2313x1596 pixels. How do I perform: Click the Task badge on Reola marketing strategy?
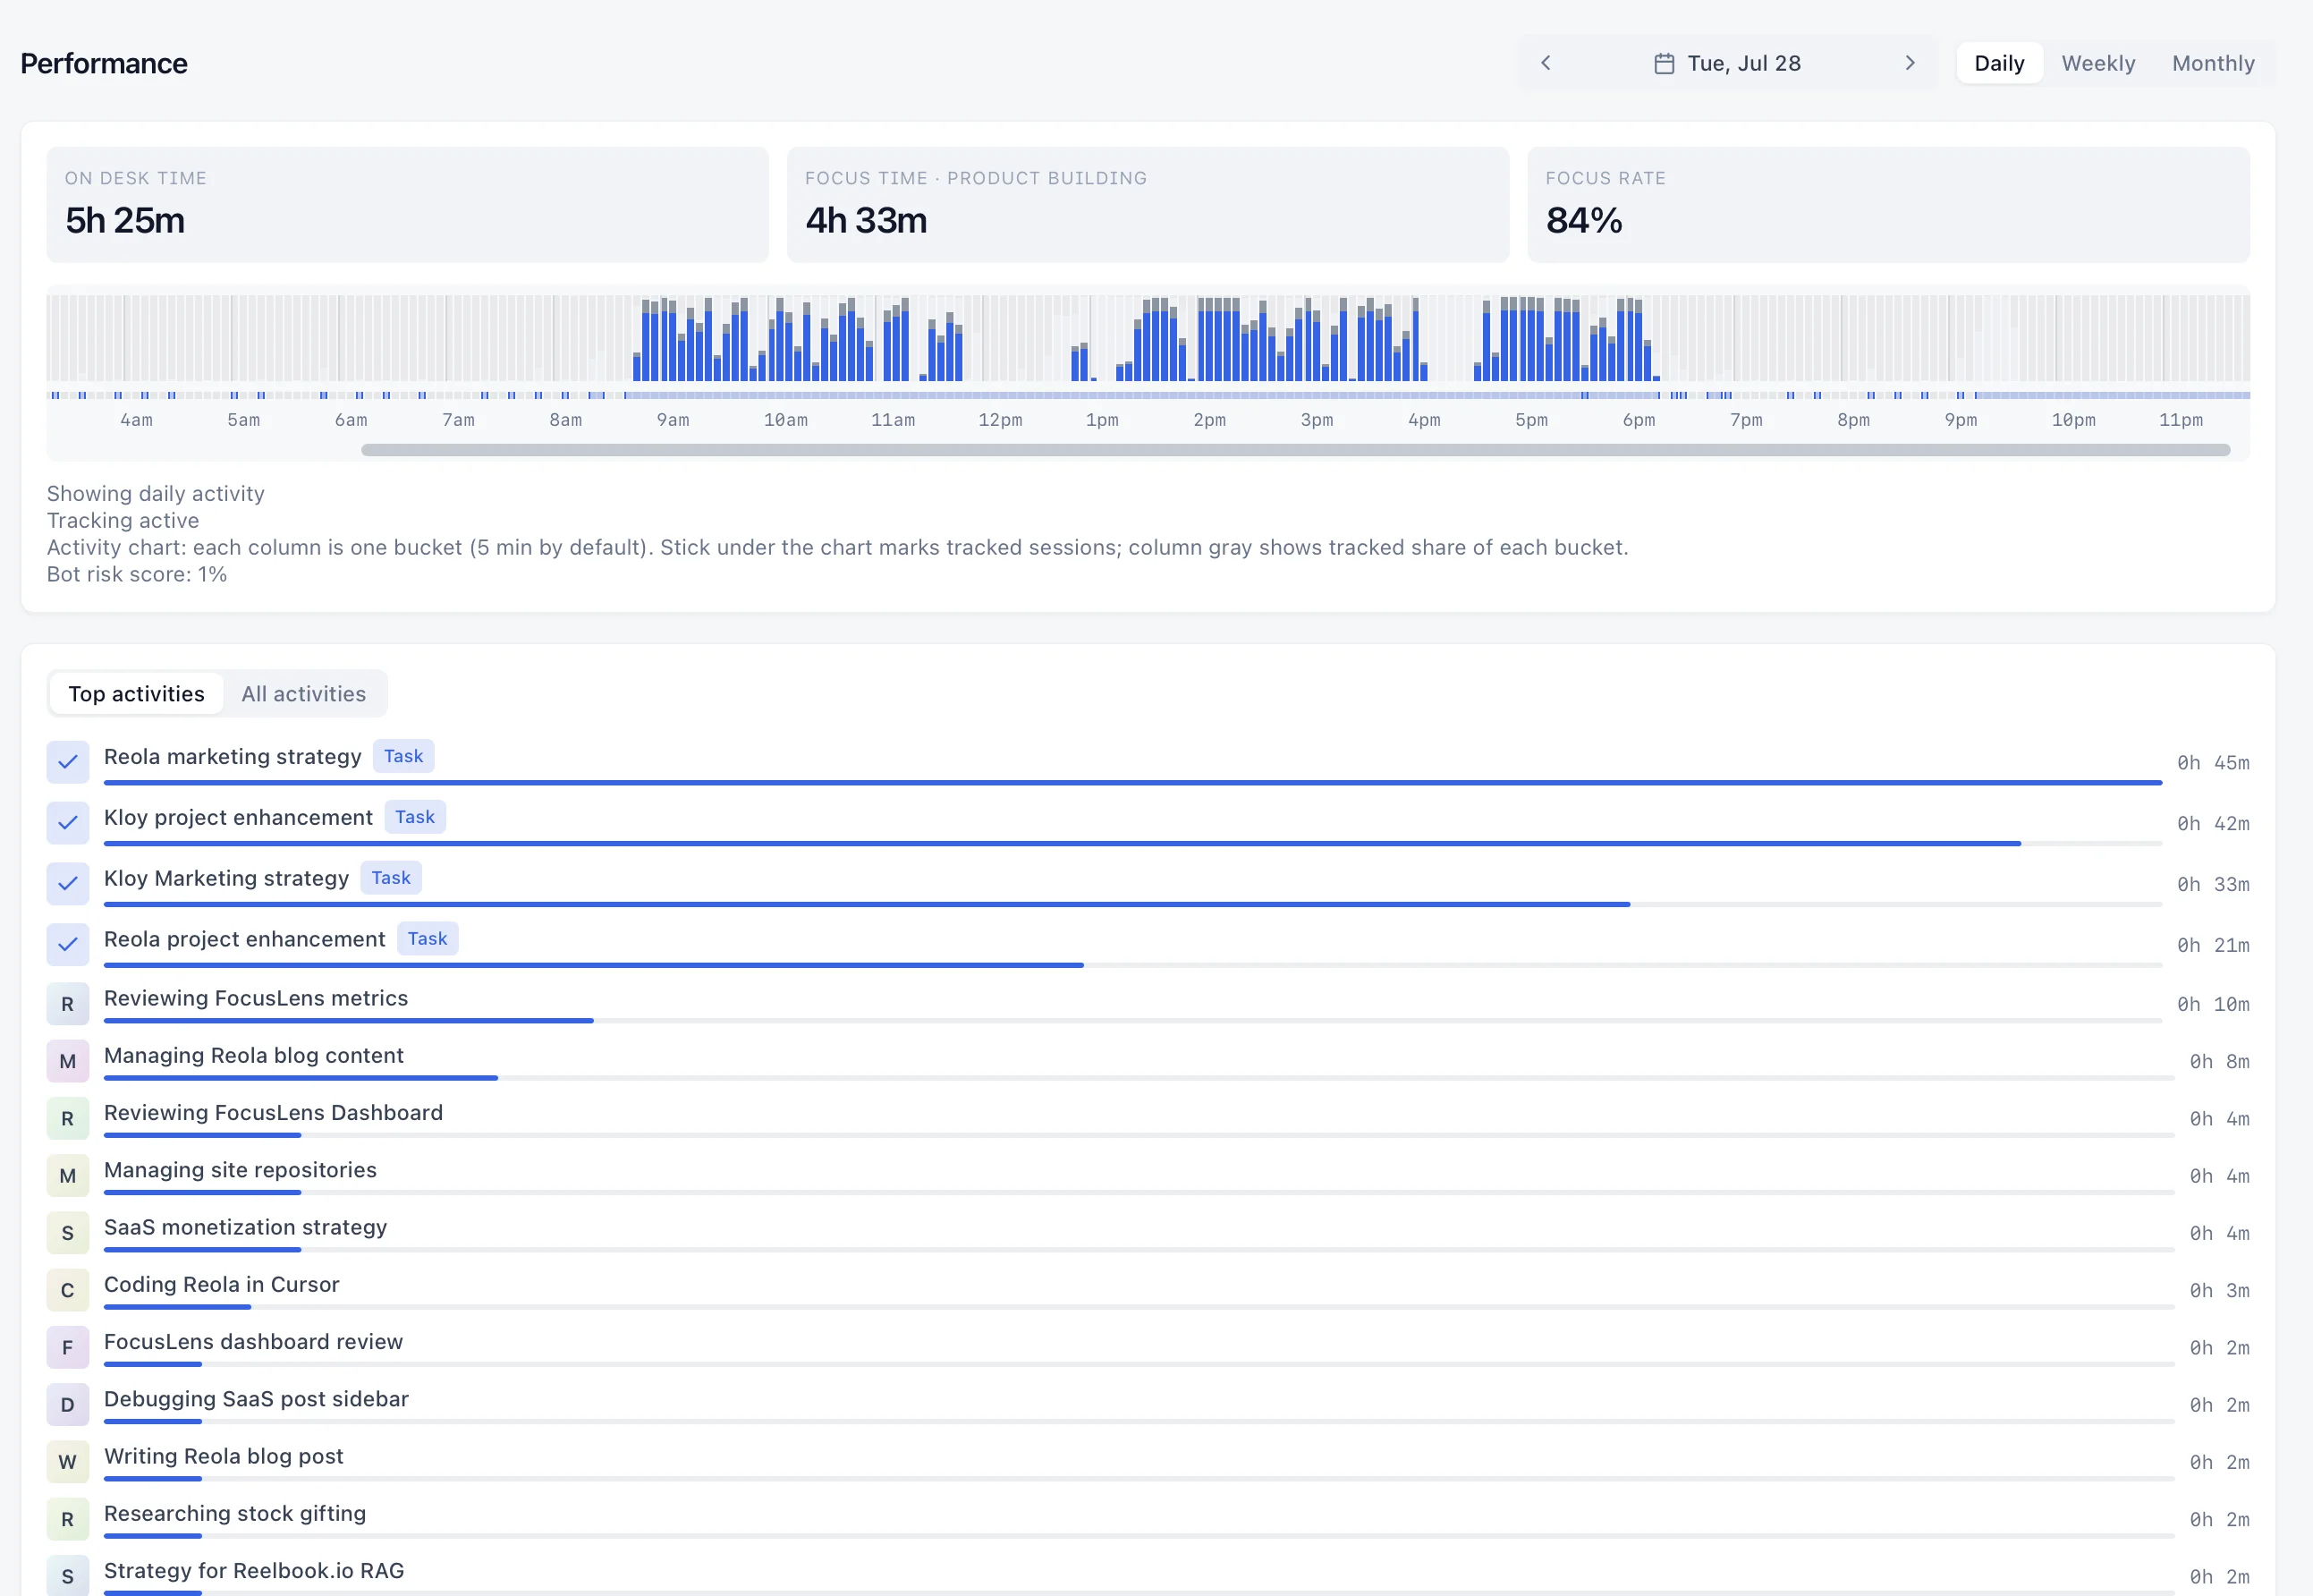click(403, 756)
